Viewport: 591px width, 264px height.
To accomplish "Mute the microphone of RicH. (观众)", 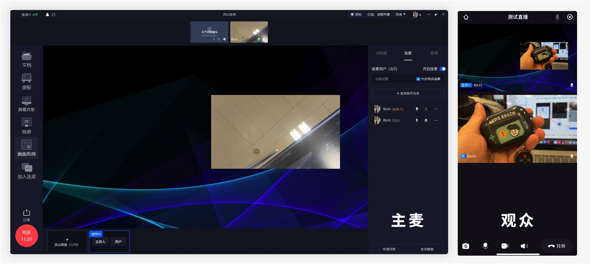I will click(x=417, y=120).
